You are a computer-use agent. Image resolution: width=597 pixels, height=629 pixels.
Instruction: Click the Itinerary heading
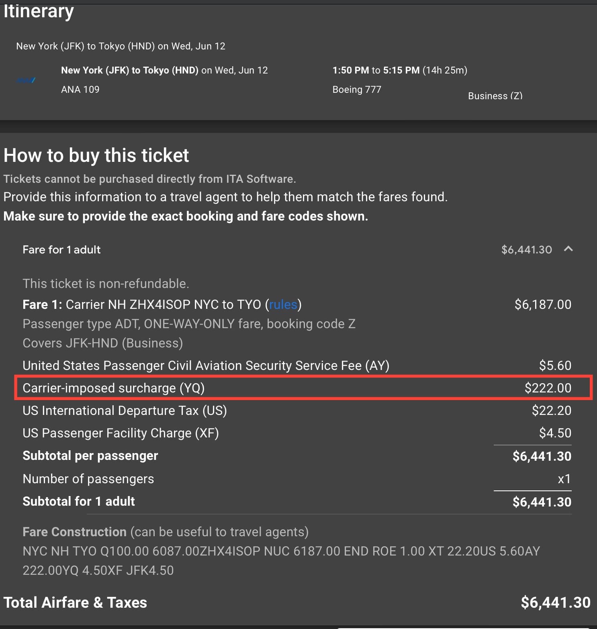[x=39, y=11]
